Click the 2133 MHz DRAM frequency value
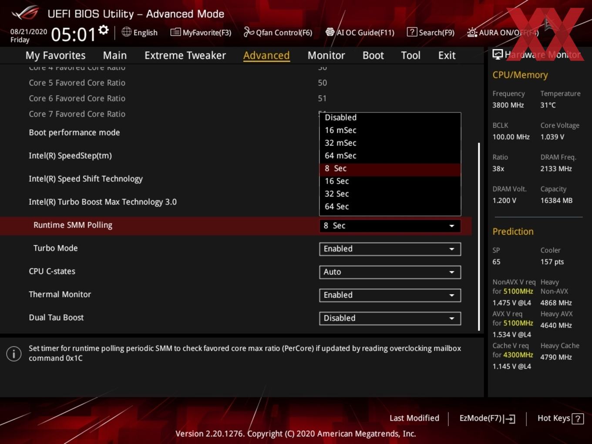This screenshot has width=592, height=444. pyautogui.click(x=556, y=168)
